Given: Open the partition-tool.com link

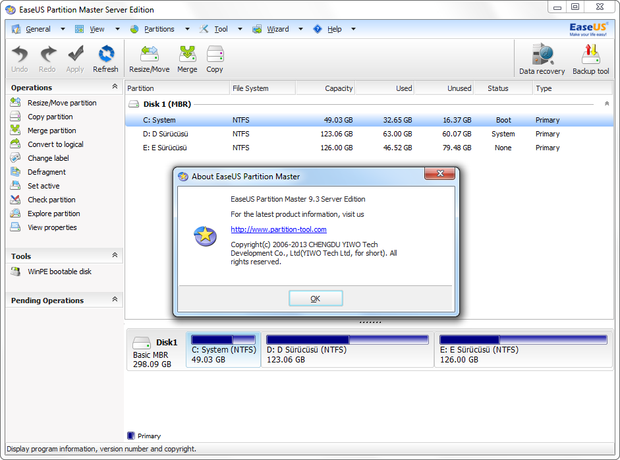Looking at the screenshot, I should coord(278,229).
